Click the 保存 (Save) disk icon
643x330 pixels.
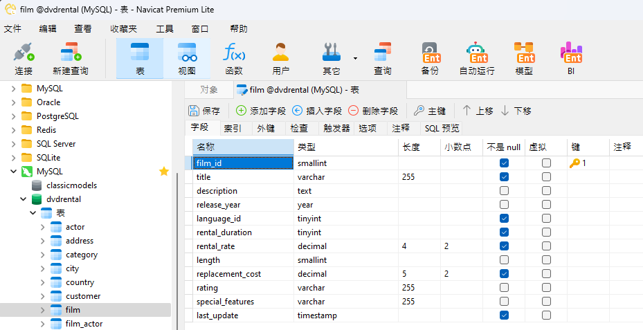point(194,111)
